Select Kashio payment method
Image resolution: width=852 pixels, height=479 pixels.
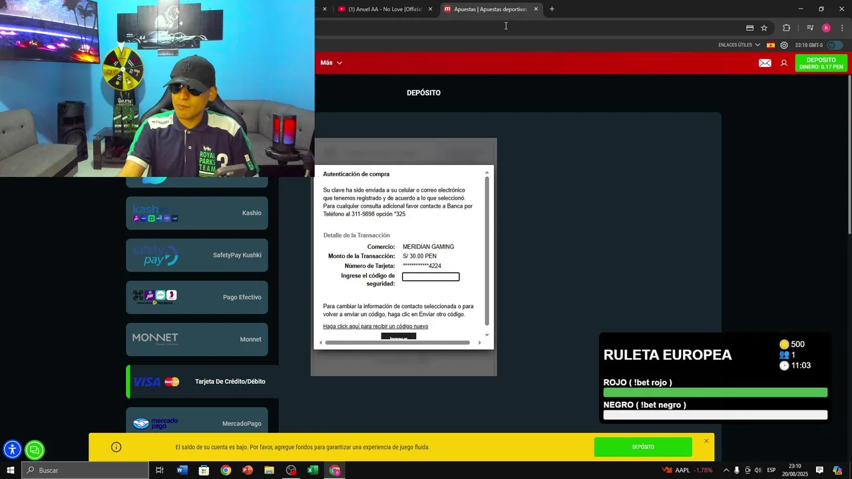(x=197, y=213)
